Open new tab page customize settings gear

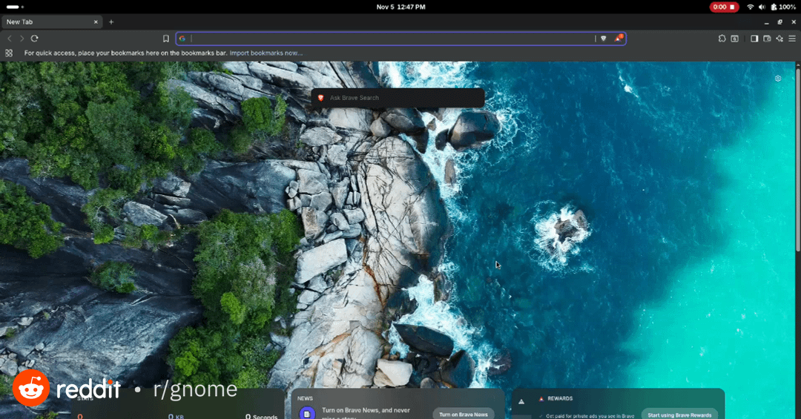pos(777,79)
